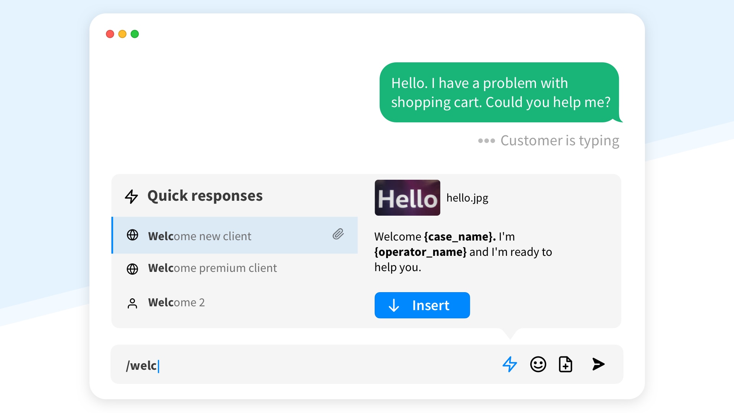Click the response preview text with {case_name}

pos(463,252)
